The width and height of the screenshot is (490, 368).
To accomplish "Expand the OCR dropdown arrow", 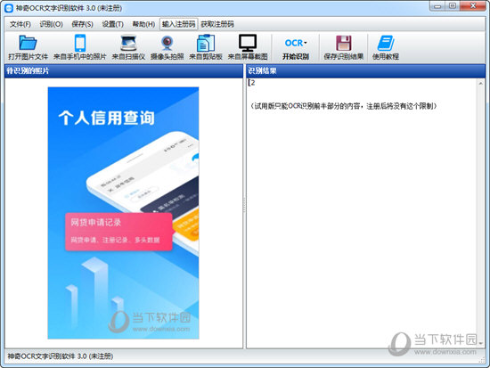I will 306,43.
